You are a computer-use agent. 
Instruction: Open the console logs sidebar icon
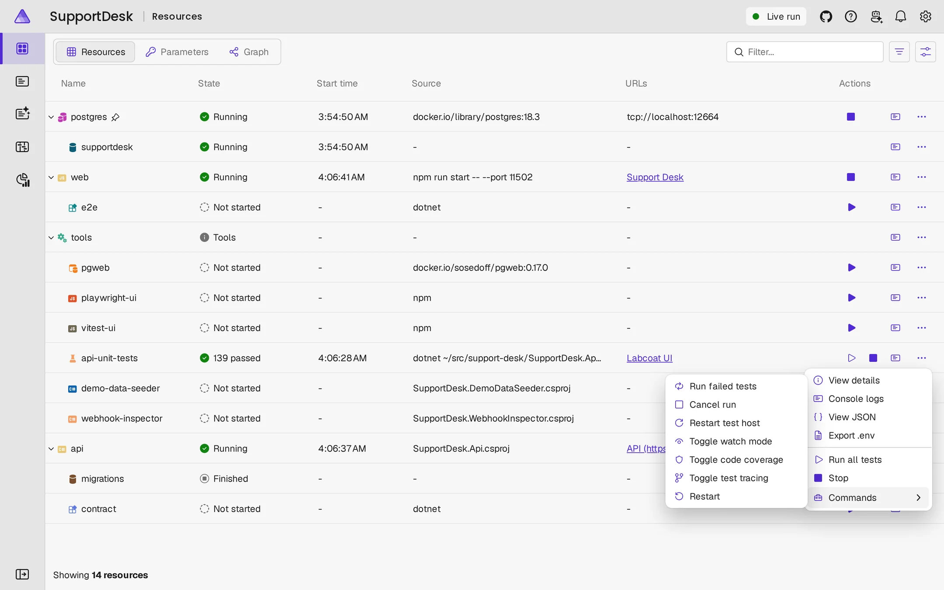coord(22,81)
